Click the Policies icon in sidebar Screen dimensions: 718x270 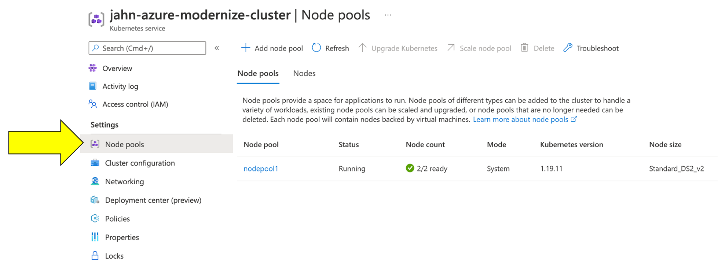click(95, 219)
